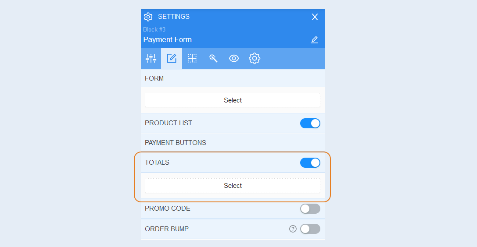Open the eye visibility tab
Viewport: 477px width, 247px height.
coord(233,58)
